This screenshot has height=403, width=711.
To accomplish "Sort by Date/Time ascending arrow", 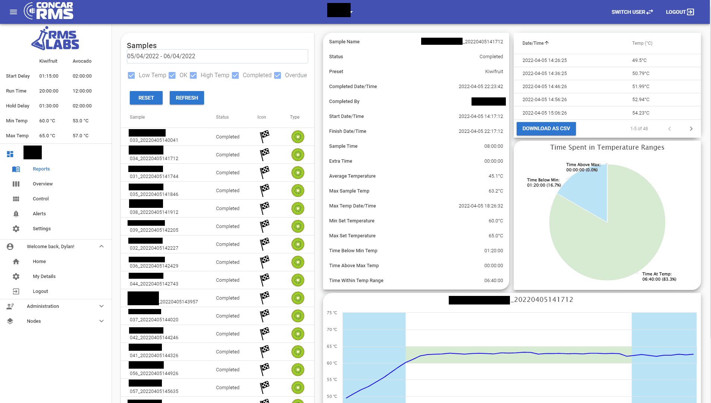I will [x=547, y=43].
